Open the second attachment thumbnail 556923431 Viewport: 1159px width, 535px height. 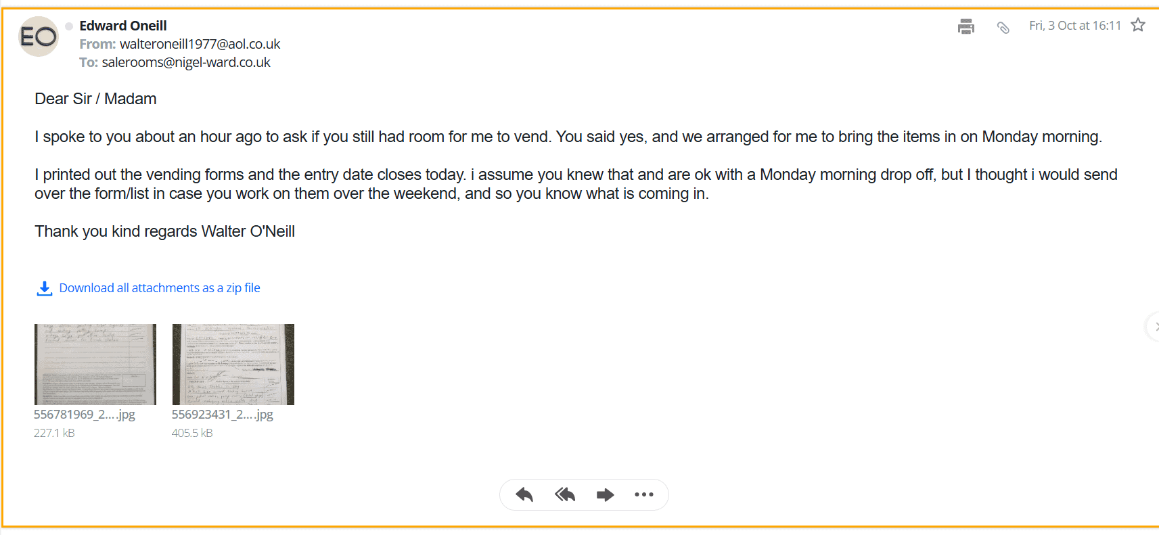pos(233,364)
